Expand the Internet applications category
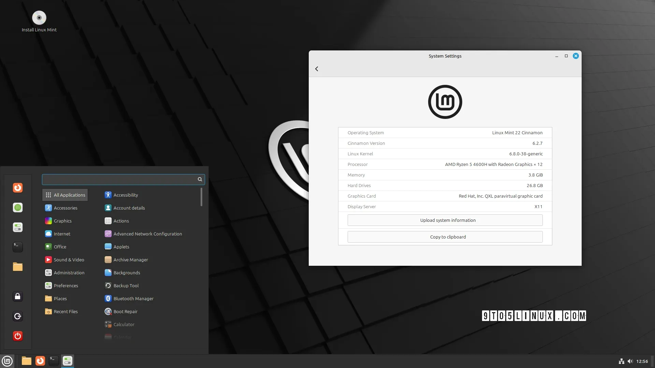 62,233
